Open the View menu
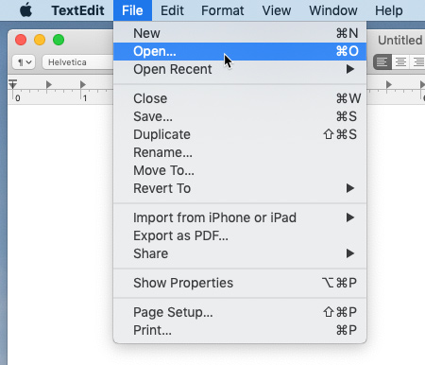Viewport: 425px width, 365px height. pos(277,10)
